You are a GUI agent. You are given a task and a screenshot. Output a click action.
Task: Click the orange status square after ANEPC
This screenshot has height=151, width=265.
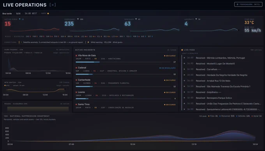(x=48, y=14)
